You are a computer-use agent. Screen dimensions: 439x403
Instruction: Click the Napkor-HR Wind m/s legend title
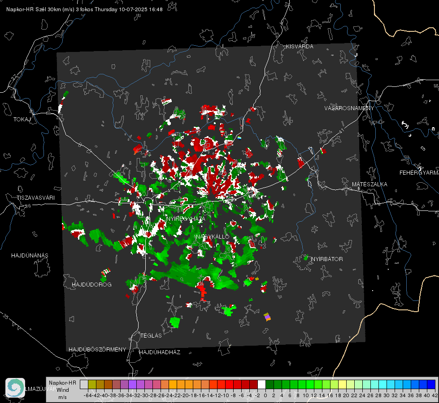coord(62,390)
